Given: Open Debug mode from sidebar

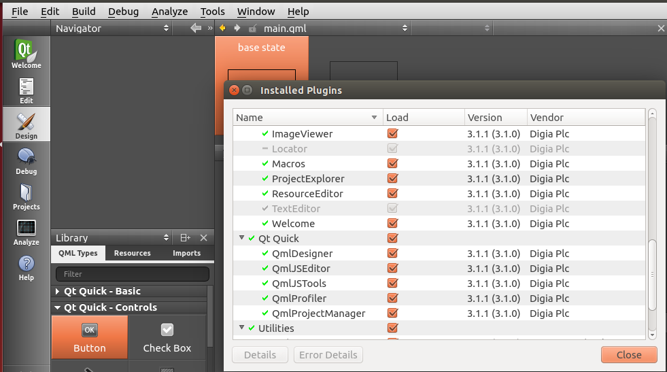Looking at the screenshot, I should point(26,161).
